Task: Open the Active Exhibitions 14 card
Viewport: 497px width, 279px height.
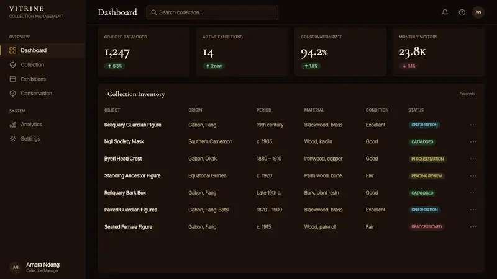Action: coord(242,51)
